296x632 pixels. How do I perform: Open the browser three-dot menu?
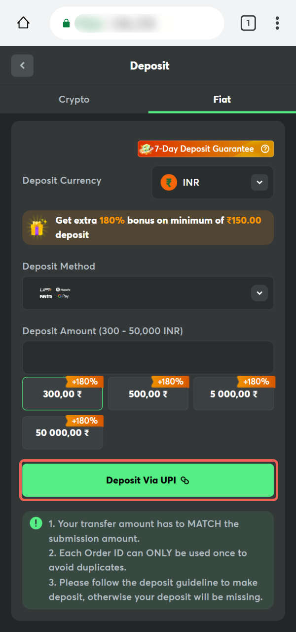(x=277, y=23)
